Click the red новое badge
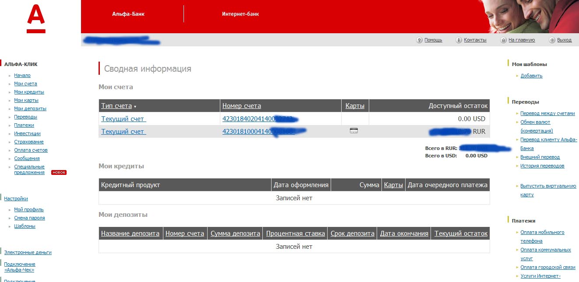 [59, 172]
